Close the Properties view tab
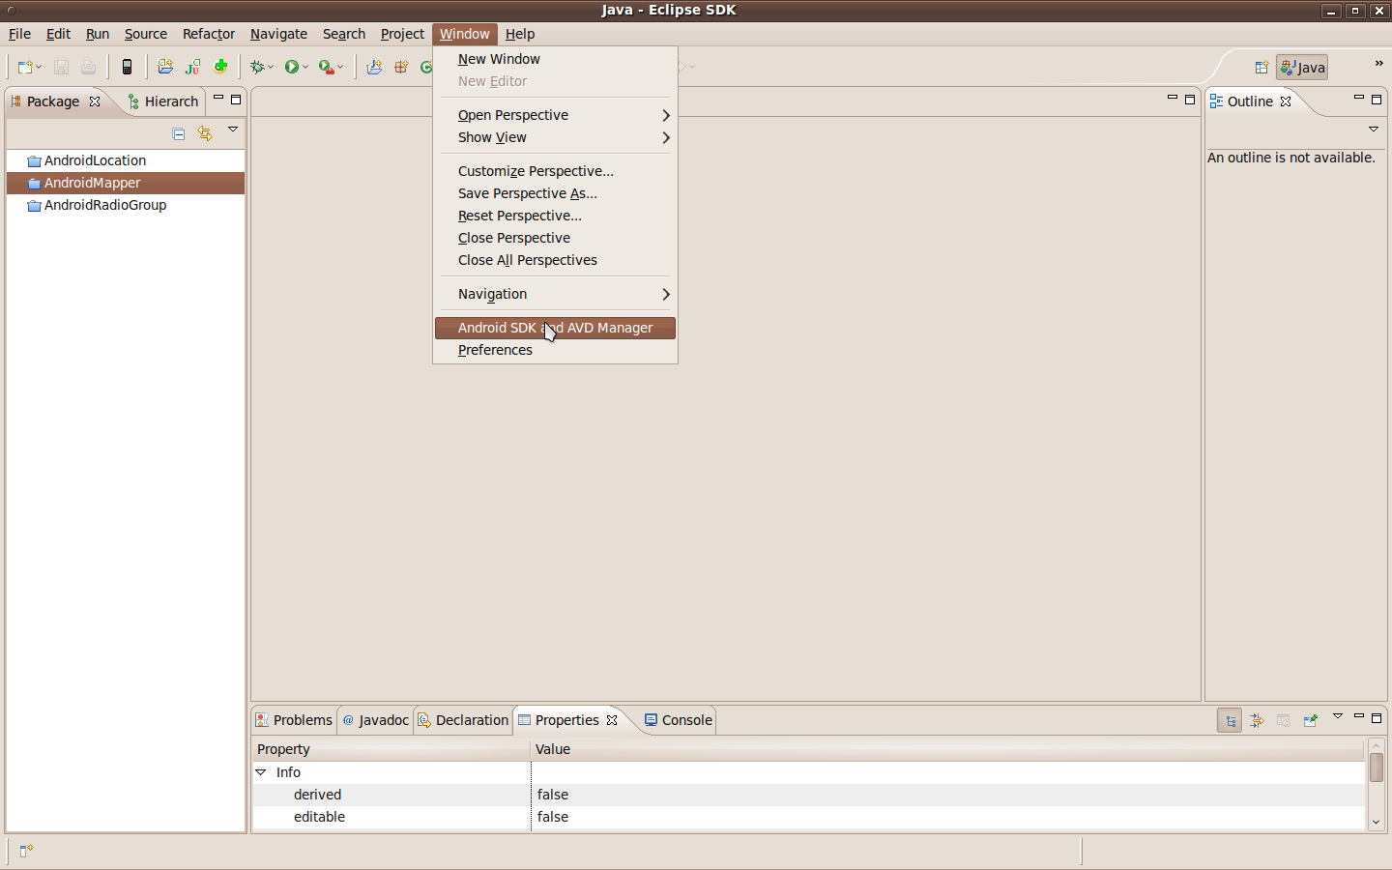Screen dimensions: 1392x870 tap(612, 720)
